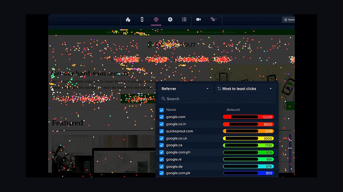The image size is (343, 192).
Task: Uncheck the google.co.in checkbox
Action: pos(161,124)
